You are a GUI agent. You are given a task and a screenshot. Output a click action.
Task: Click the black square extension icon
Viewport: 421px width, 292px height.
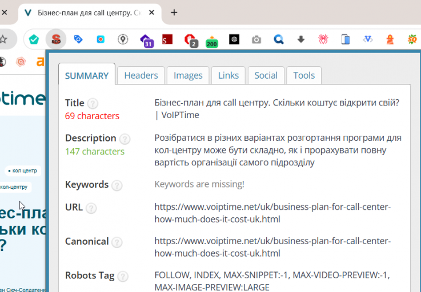(234, 39)
